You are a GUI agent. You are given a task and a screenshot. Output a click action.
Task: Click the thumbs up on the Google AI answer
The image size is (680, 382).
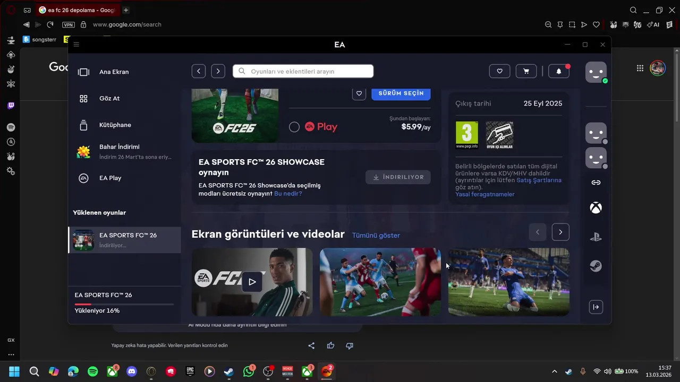[x=330, y=345]
